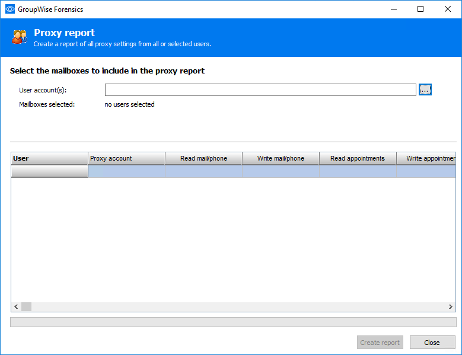Screen dimensions: 462x355
Task: Select the empty cell under Proxy account
Action: coord(126,171)
